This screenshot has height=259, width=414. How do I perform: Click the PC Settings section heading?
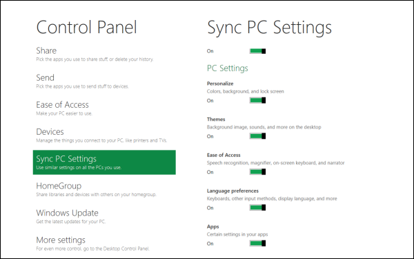point(227,68)
